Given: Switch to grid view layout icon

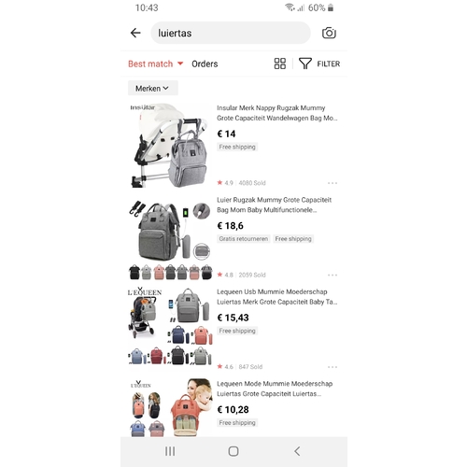Looking at the screenshot, I should tap(280, 64).
